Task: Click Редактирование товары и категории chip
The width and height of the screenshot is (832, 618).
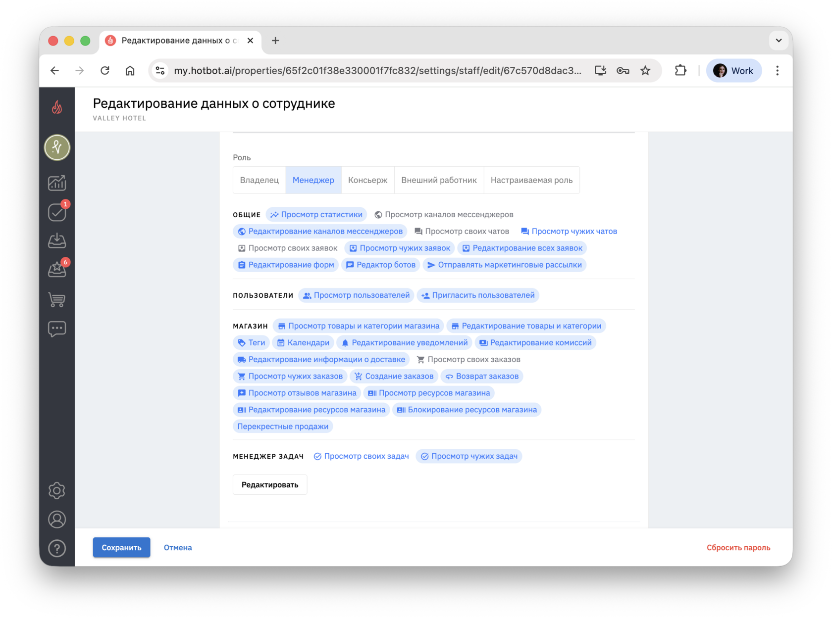Action: (526, 326)
